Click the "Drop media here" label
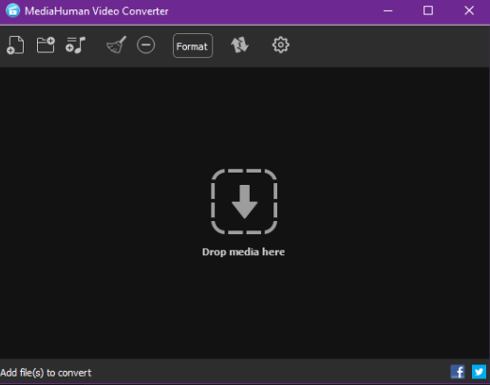Viewport: 490px width, 385px height. point(243,252)
